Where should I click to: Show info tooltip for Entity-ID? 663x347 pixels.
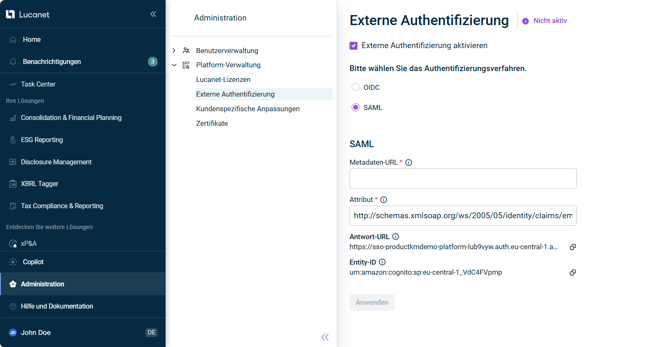tap(382, 262)
